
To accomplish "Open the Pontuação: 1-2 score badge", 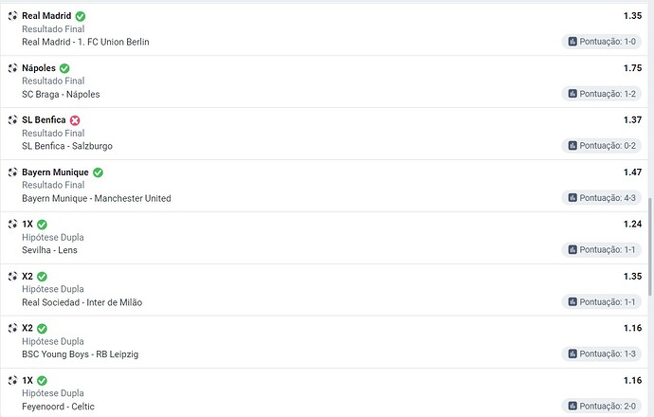I will [x=602, y=94].
